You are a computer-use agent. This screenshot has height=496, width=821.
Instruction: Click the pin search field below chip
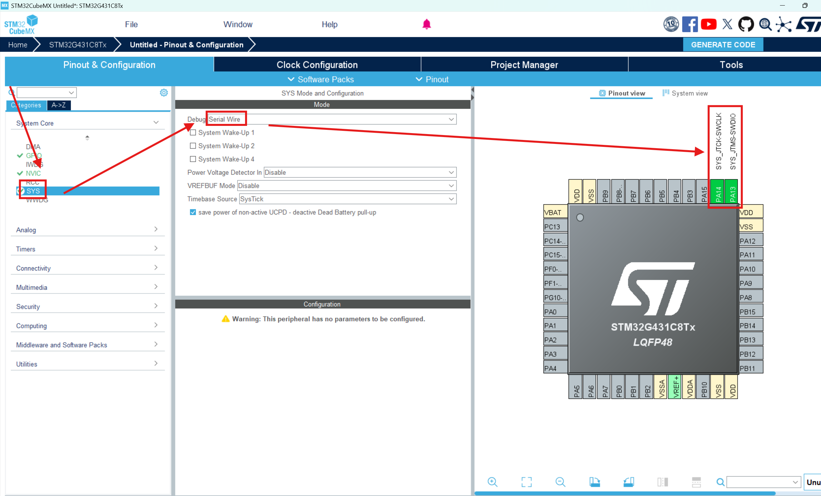point(763,482)
